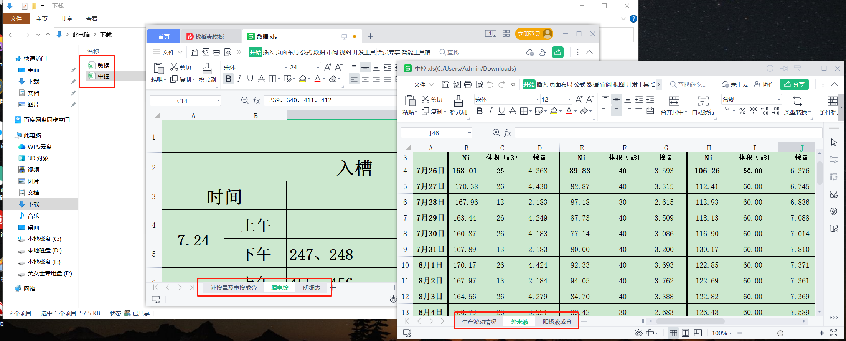Click the fx icon in 数据.xls formula bar
846x341 pixels.
click(x=256, y=100)
